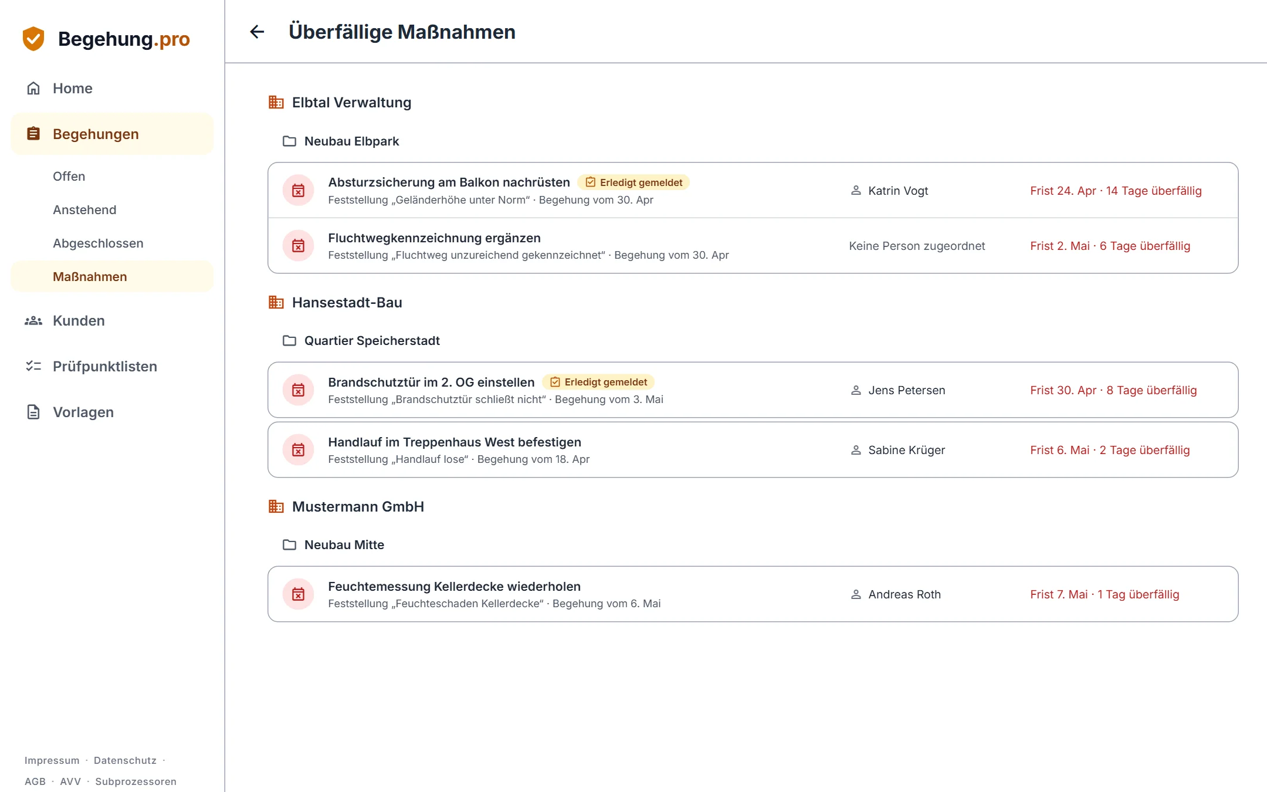Select assignee name Sabine Krüger
This screenshot has width=1267, height=792.
tap(906, 450)
